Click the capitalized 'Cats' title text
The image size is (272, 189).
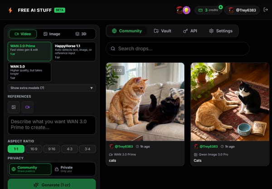pyautogui.click(x=198, y=160)
